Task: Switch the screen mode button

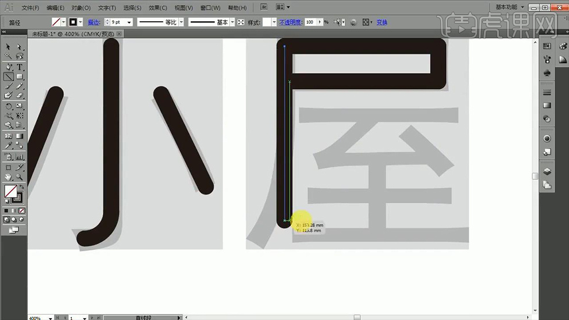Action: [14, 230]
